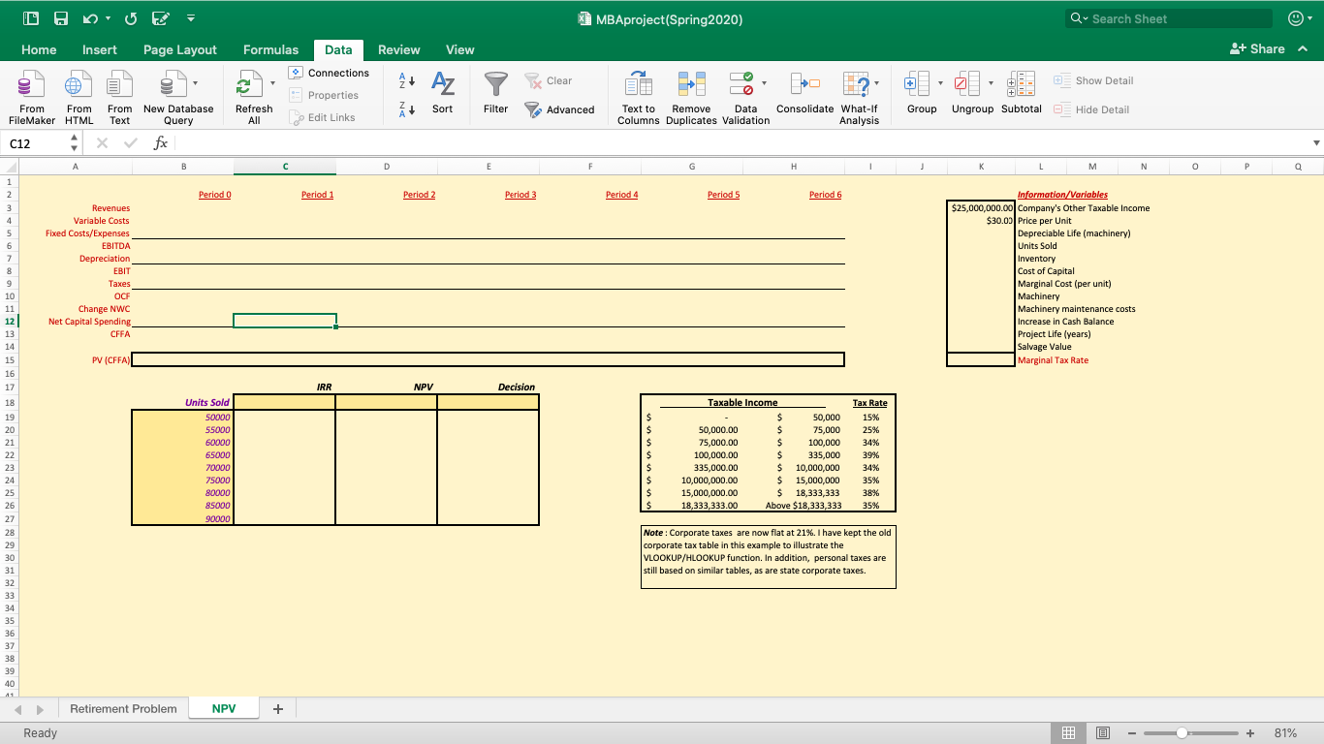Click the Group icon
Image resolution: width=1324 pixels, height=744 pixels.
(917, 84)
